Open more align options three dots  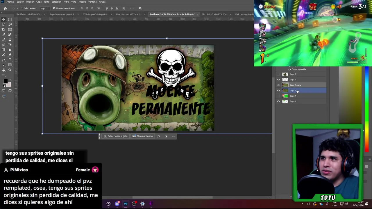click(x=132, y=8)
